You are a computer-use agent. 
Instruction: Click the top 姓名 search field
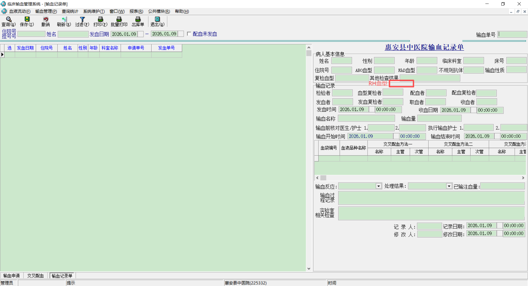73,34
